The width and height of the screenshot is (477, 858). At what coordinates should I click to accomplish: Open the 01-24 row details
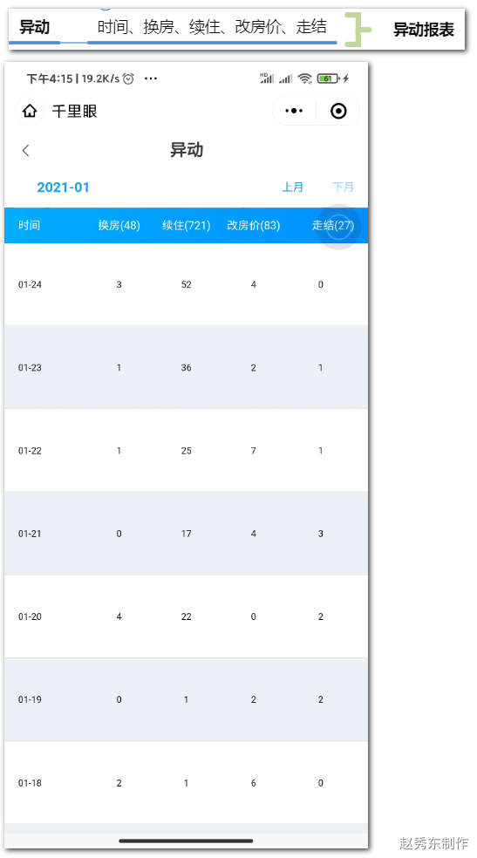pos(186,284)
